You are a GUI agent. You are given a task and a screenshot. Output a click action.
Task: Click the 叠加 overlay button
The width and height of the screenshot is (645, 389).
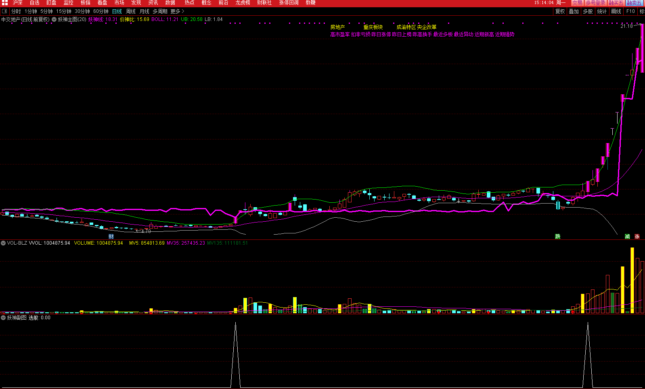(x=574, y=11)
